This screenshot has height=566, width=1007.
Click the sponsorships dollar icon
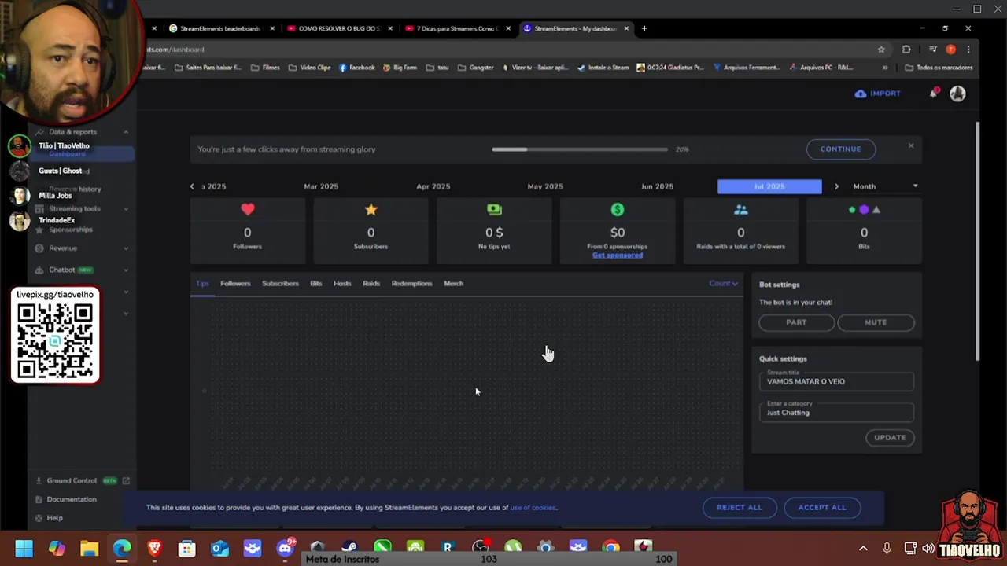618,209
